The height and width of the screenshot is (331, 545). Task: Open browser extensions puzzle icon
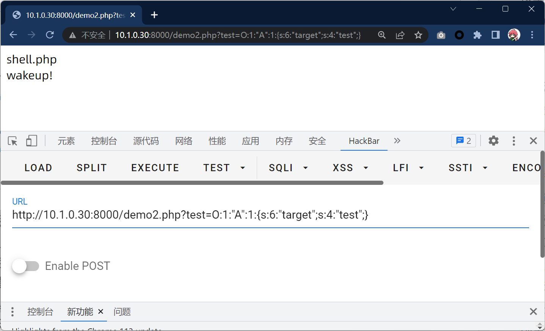(477, 35)
